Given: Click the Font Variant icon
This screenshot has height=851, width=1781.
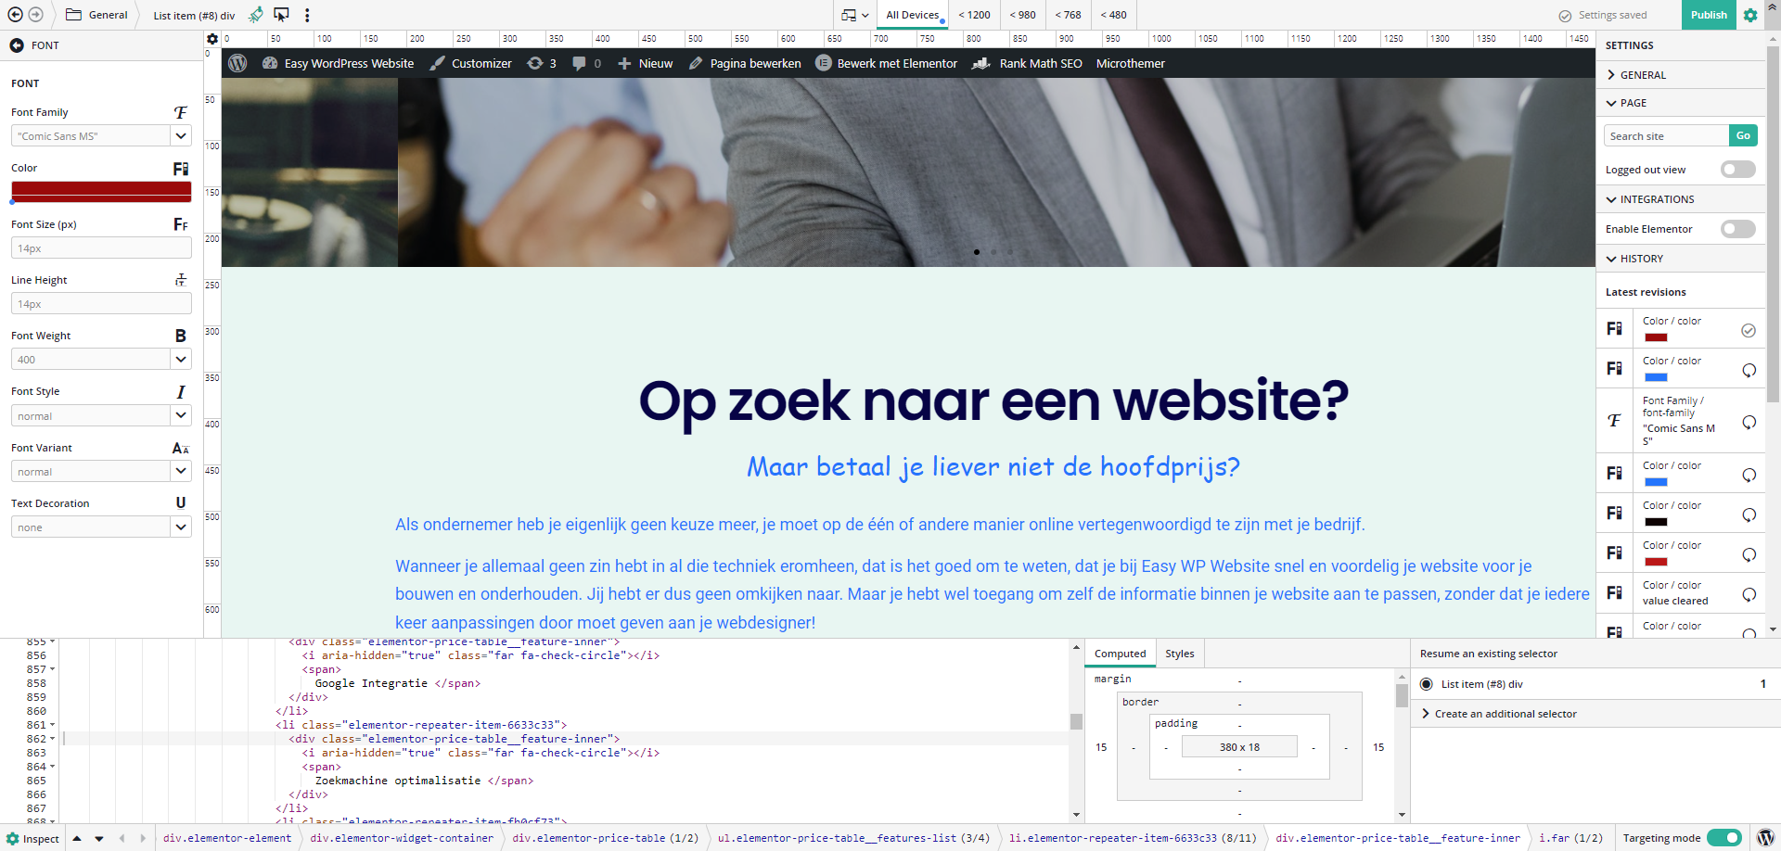Looking at the screenshot, I should click(x=181, y=448).
